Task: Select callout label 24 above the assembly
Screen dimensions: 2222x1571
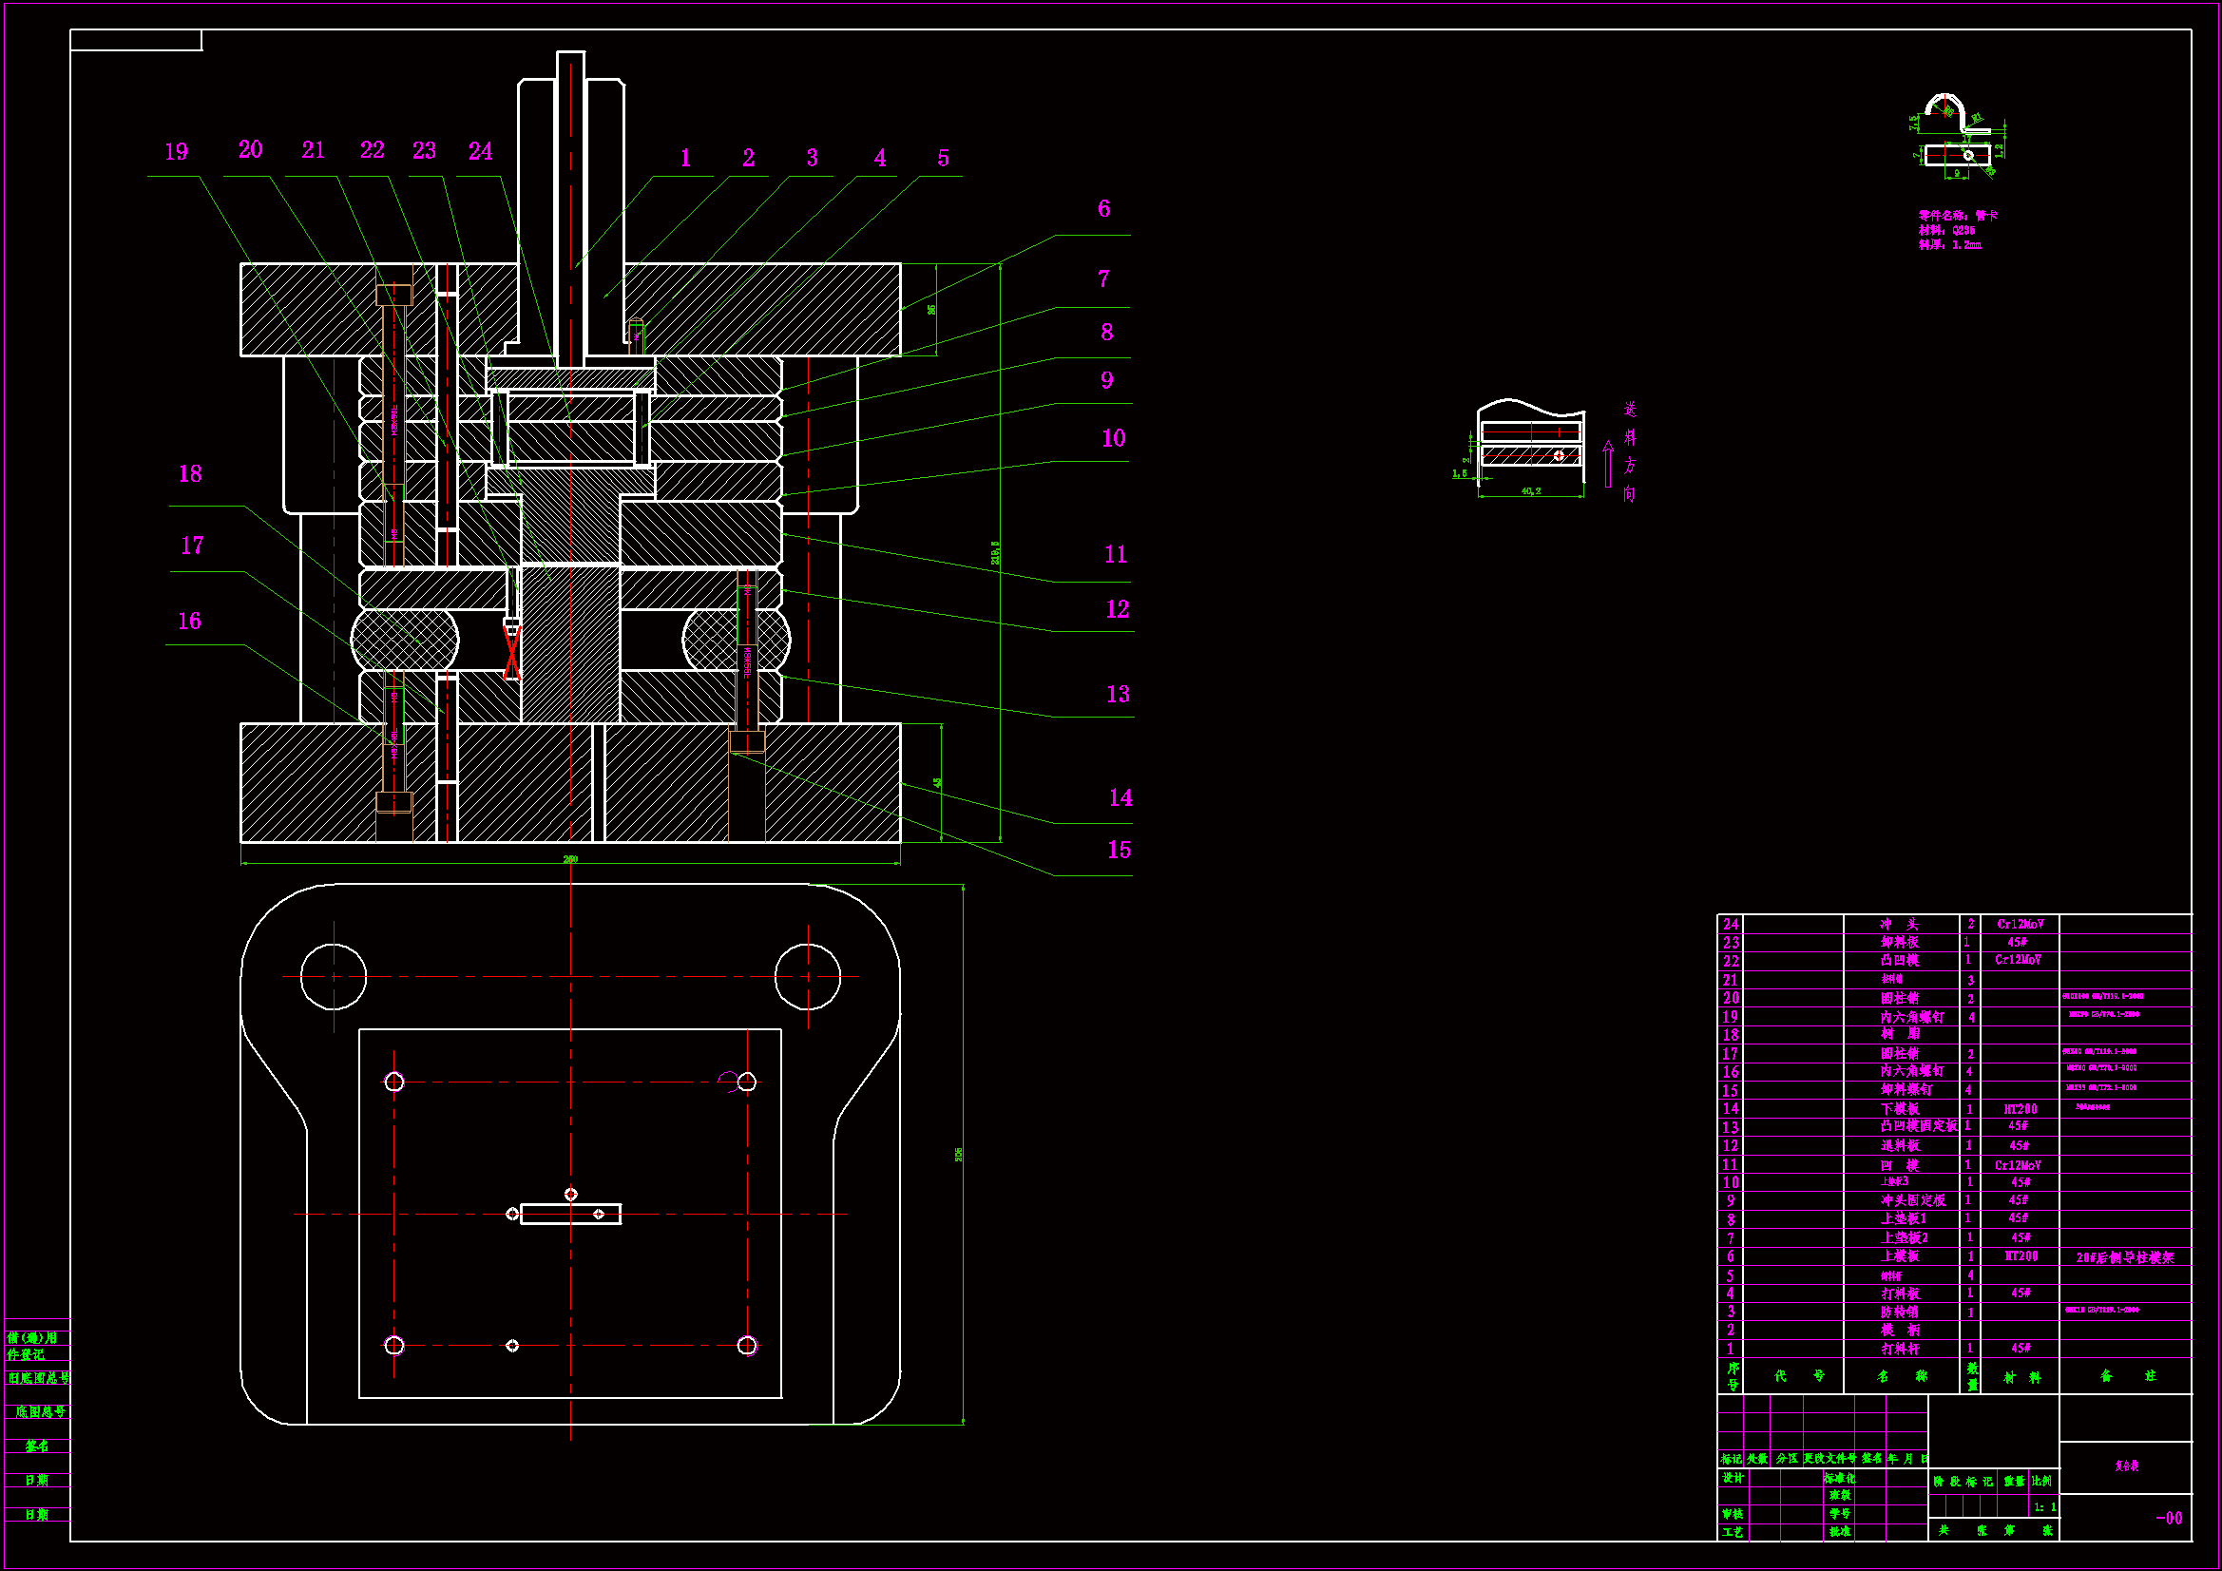Action: tap(480, 152)
